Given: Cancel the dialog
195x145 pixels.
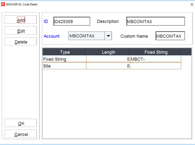Looking at the screenshot, I should click(21, 134).
